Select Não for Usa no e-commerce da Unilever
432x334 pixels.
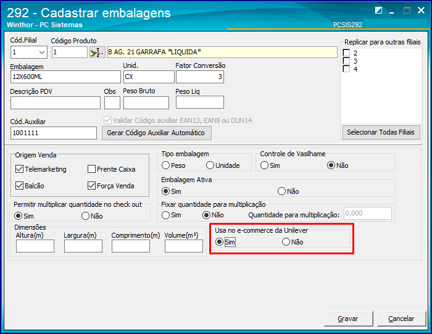tap(286, 242)
